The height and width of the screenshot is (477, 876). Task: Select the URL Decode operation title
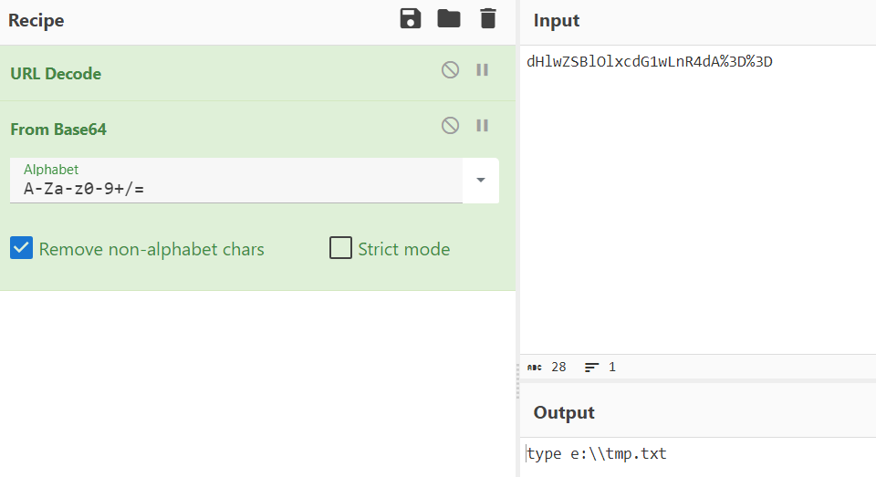[56, 74]
